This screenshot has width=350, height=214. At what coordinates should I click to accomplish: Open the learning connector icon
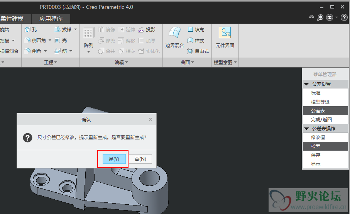click(330, 17)
